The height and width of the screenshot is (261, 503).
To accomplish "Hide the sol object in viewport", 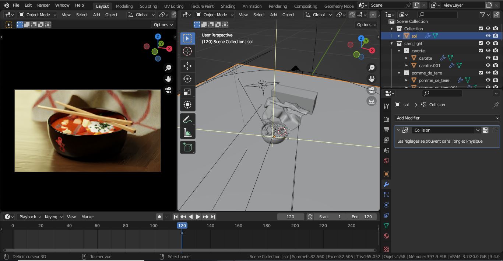I will (x=488, y=36).
